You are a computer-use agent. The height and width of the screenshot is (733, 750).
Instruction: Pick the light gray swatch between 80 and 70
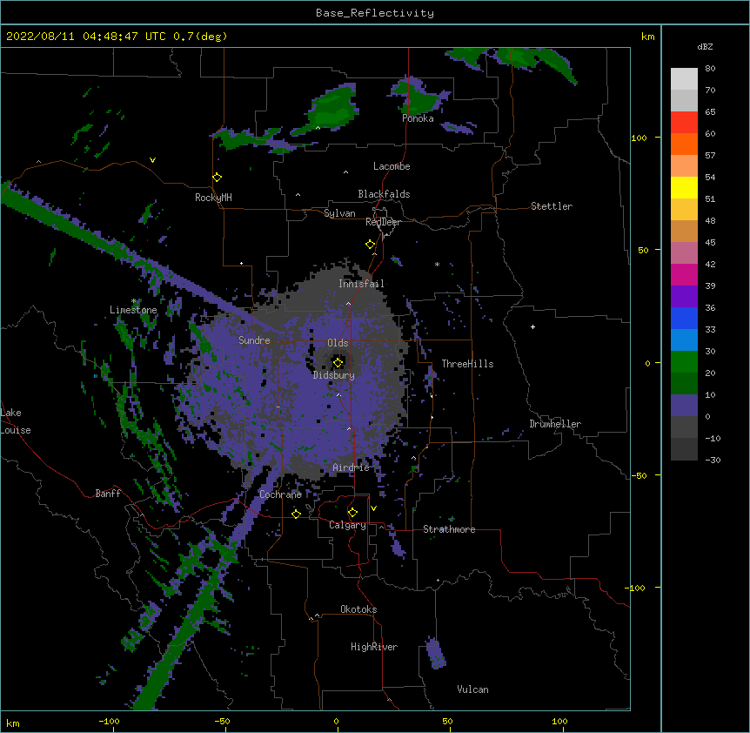coord(684,78)
